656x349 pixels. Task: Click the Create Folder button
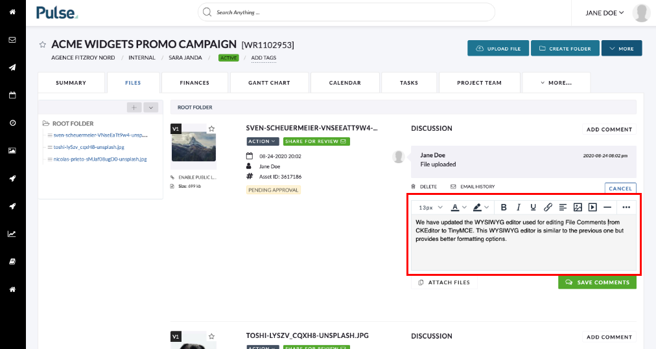pyautogui.click(x=565, y=49)
